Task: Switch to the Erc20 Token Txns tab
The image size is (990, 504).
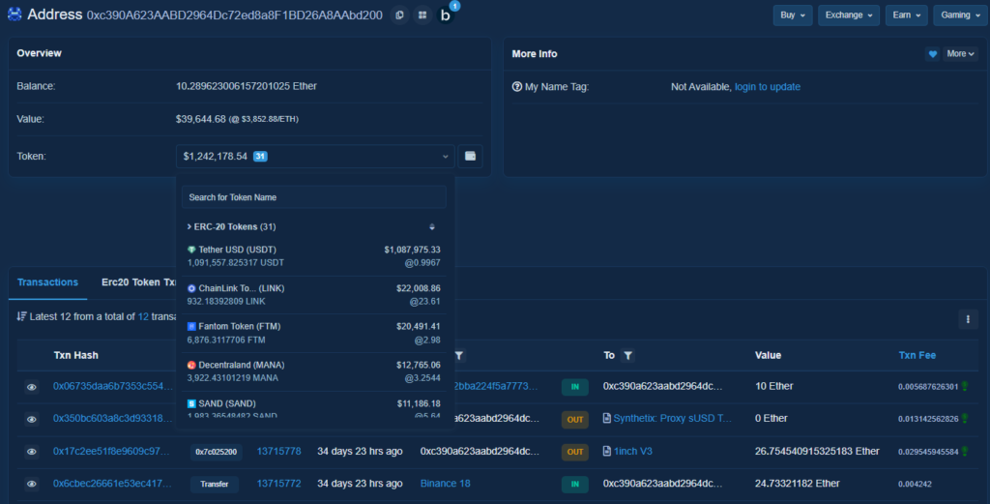Action: (x=138, y=282)
